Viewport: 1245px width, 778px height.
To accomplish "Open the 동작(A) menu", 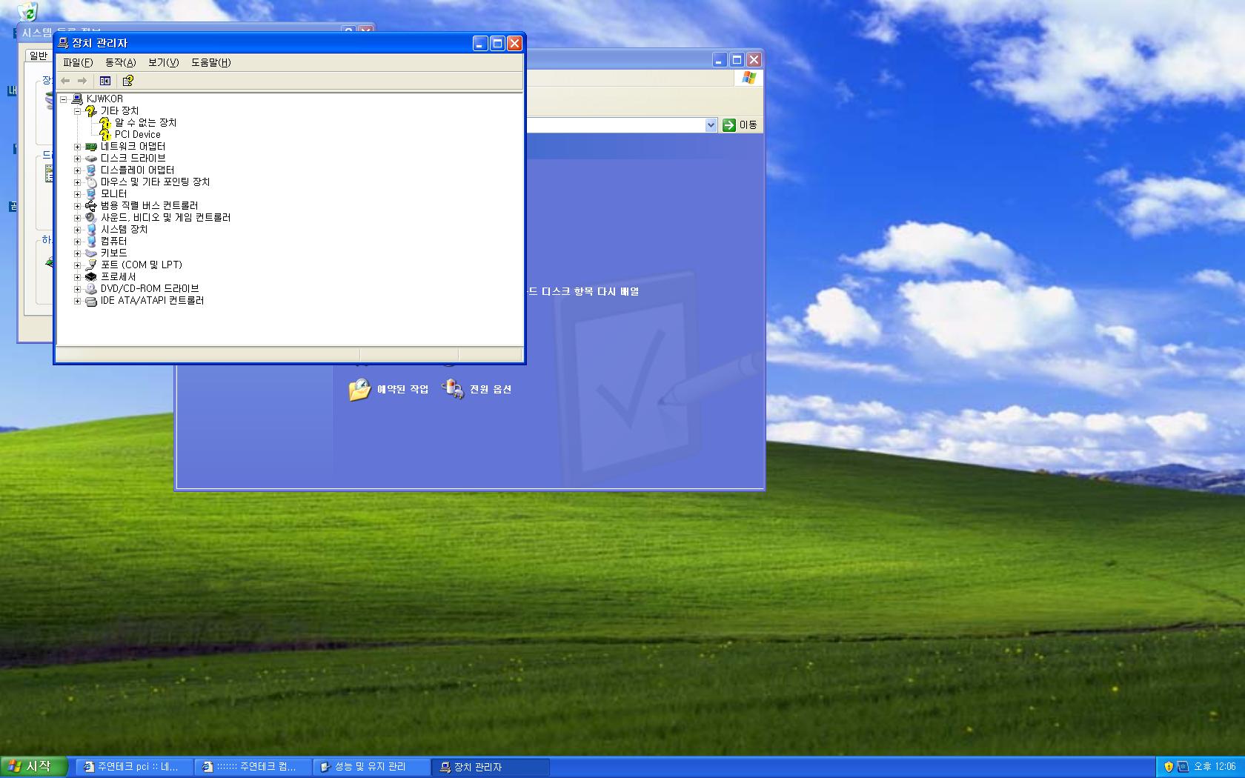I will point(121,62).
